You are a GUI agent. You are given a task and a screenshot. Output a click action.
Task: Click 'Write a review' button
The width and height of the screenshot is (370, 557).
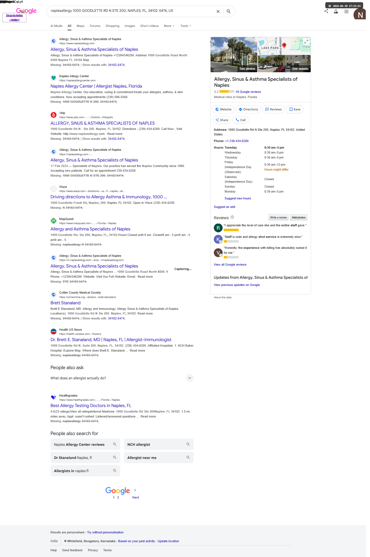(x=278, y=217)
